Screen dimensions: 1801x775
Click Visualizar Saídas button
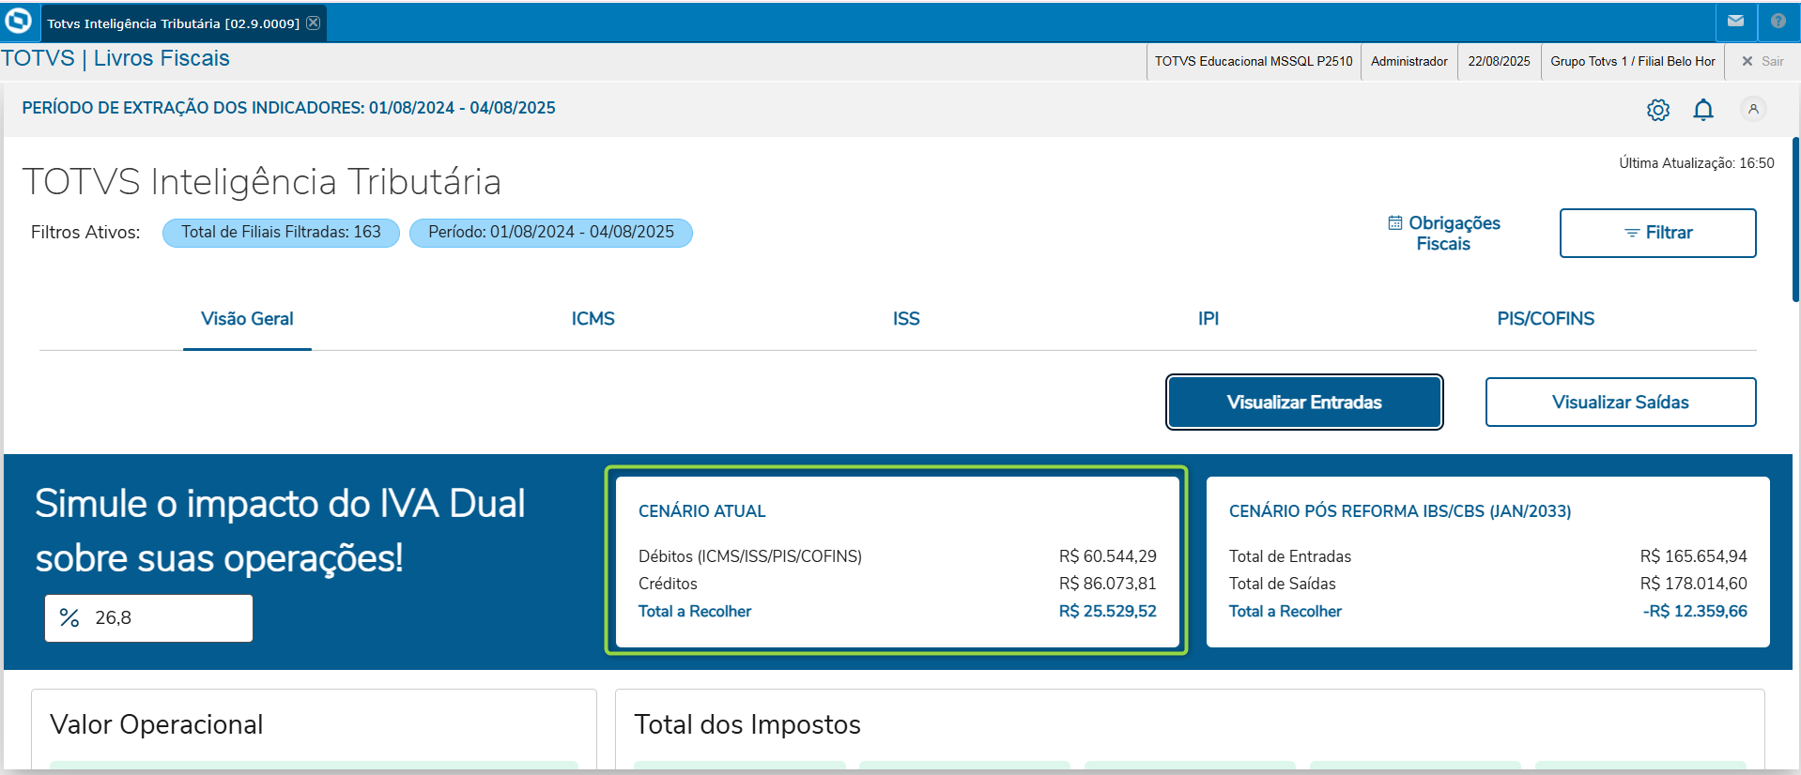pyautogui.click(x=1621, y=403)
